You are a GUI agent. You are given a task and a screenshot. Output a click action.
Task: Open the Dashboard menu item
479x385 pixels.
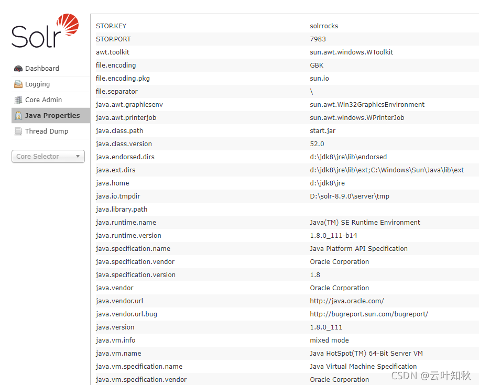51,69
